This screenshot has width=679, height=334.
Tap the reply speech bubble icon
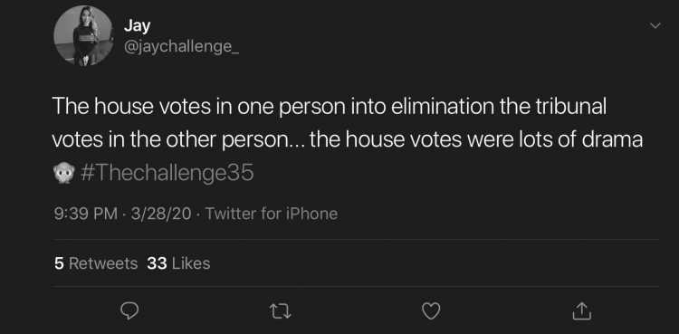(129, 310)
